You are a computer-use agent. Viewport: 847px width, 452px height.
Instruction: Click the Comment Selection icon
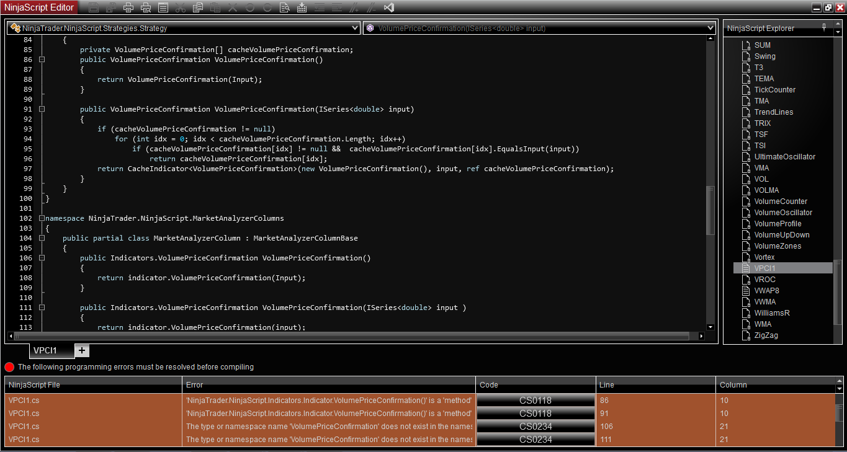pos(354,8)
